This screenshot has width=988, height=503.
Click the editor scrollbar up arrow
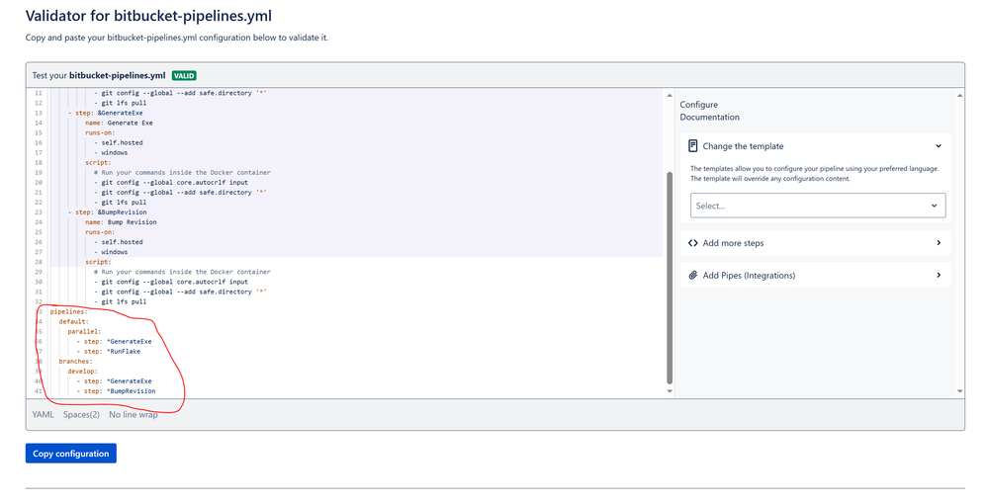tap(670, 96)
